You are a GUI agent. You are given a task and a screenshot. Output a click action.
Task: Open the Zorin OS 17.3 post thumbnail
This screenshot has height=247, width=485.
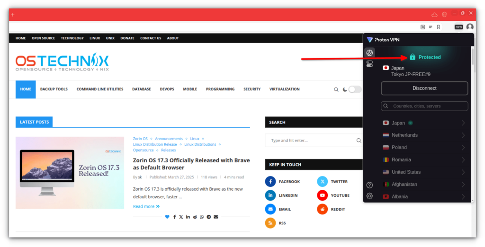pyautogui.click(x=70, y=173)
